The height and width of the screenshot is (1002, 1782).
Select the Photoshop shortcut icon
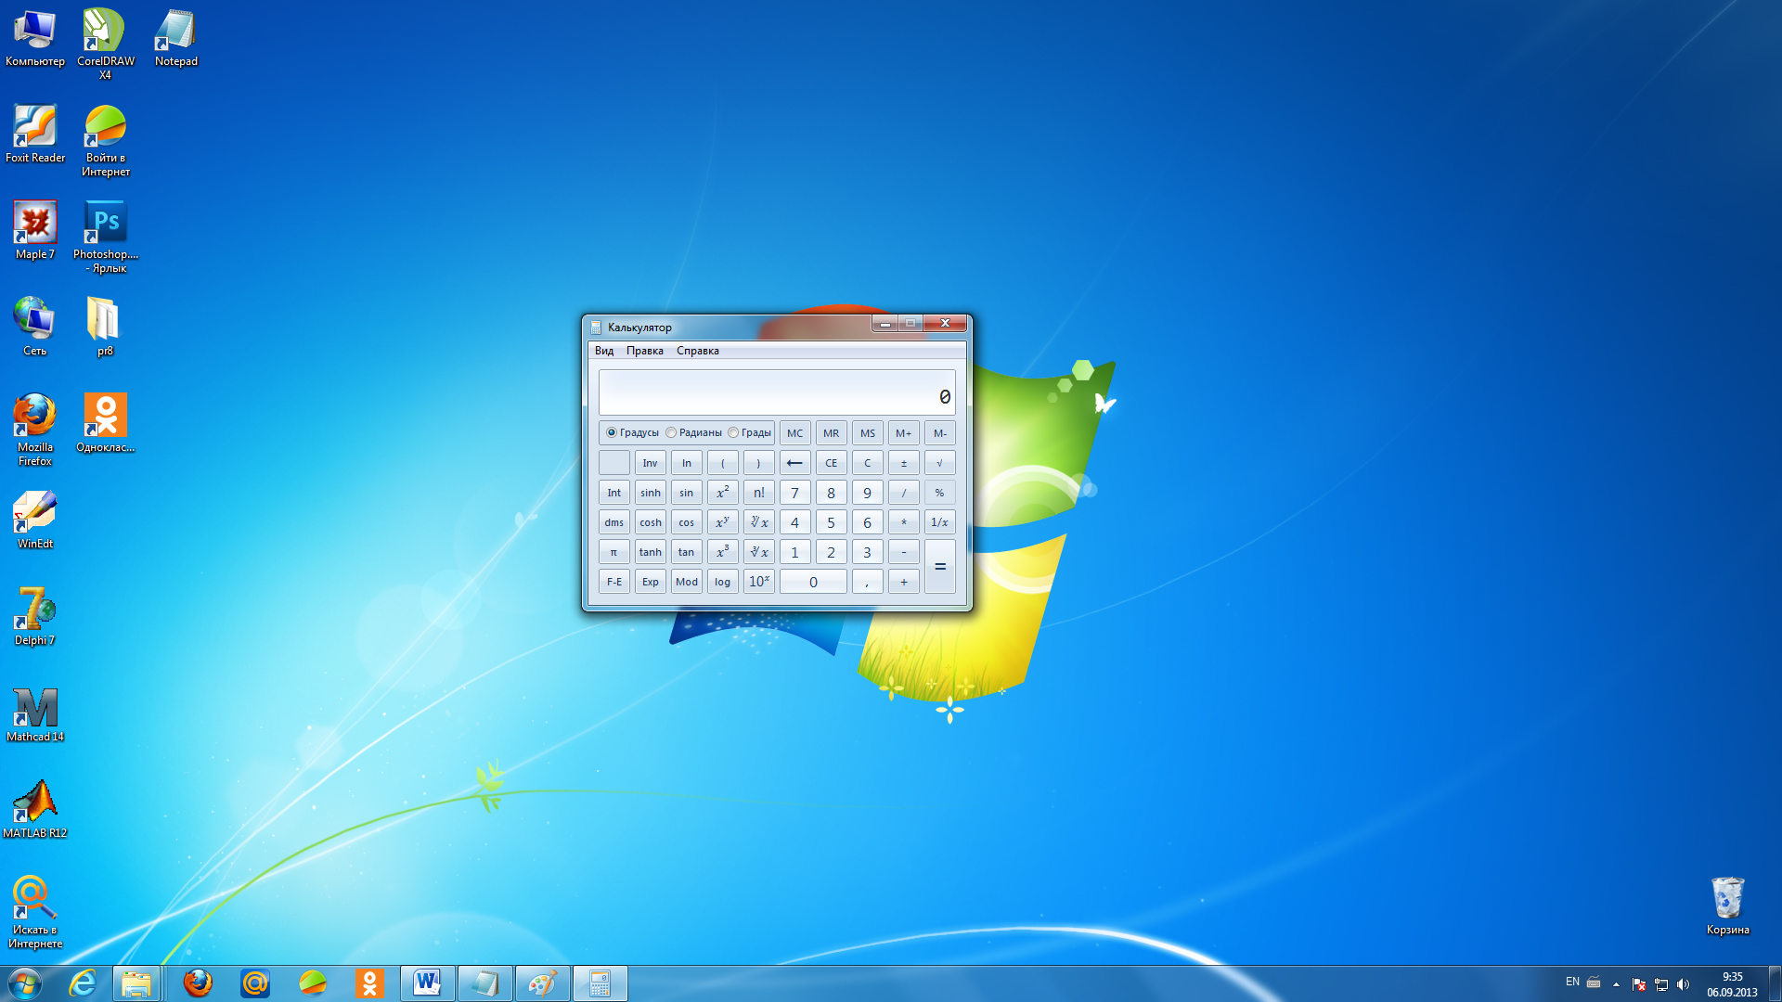pos(105,238)
